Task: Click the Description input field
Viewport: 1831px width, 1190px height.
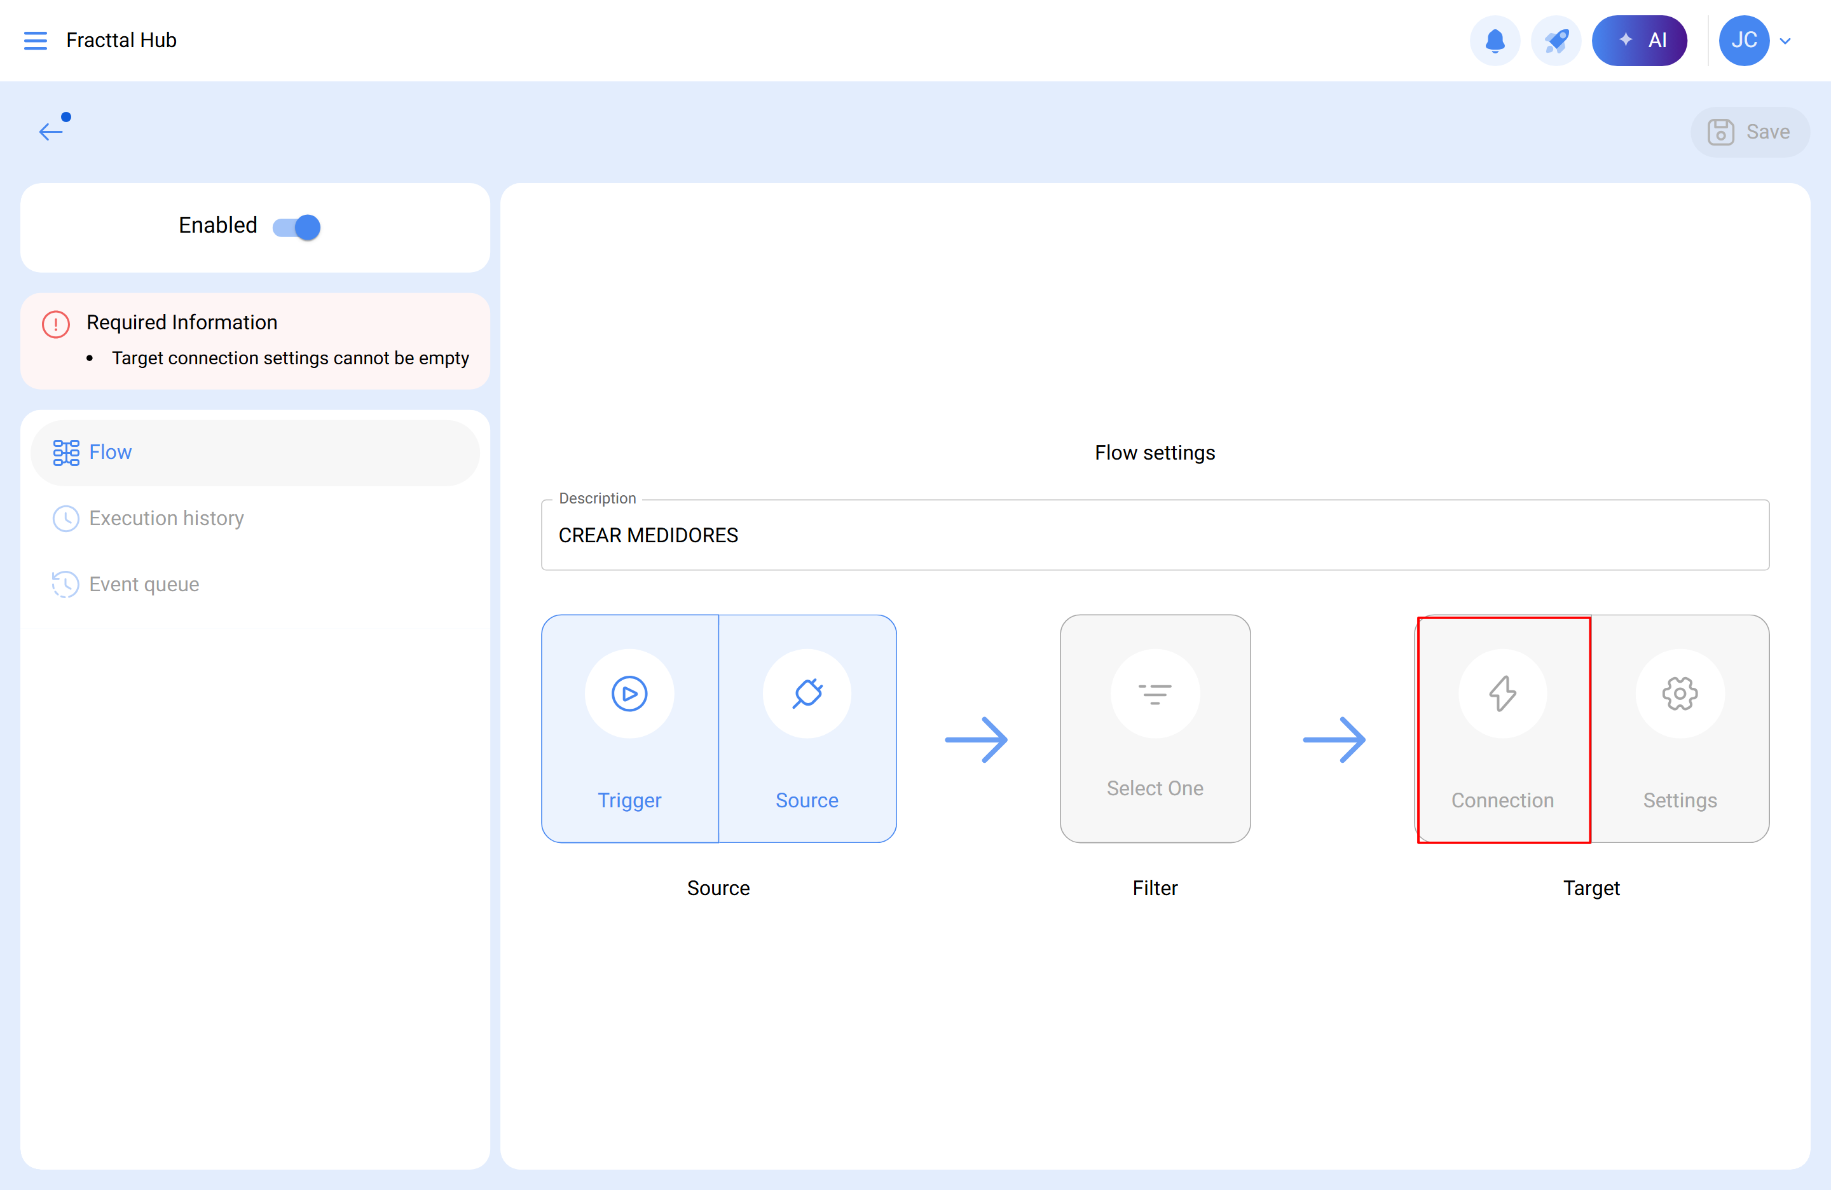Action: [x=1154, y=535]
